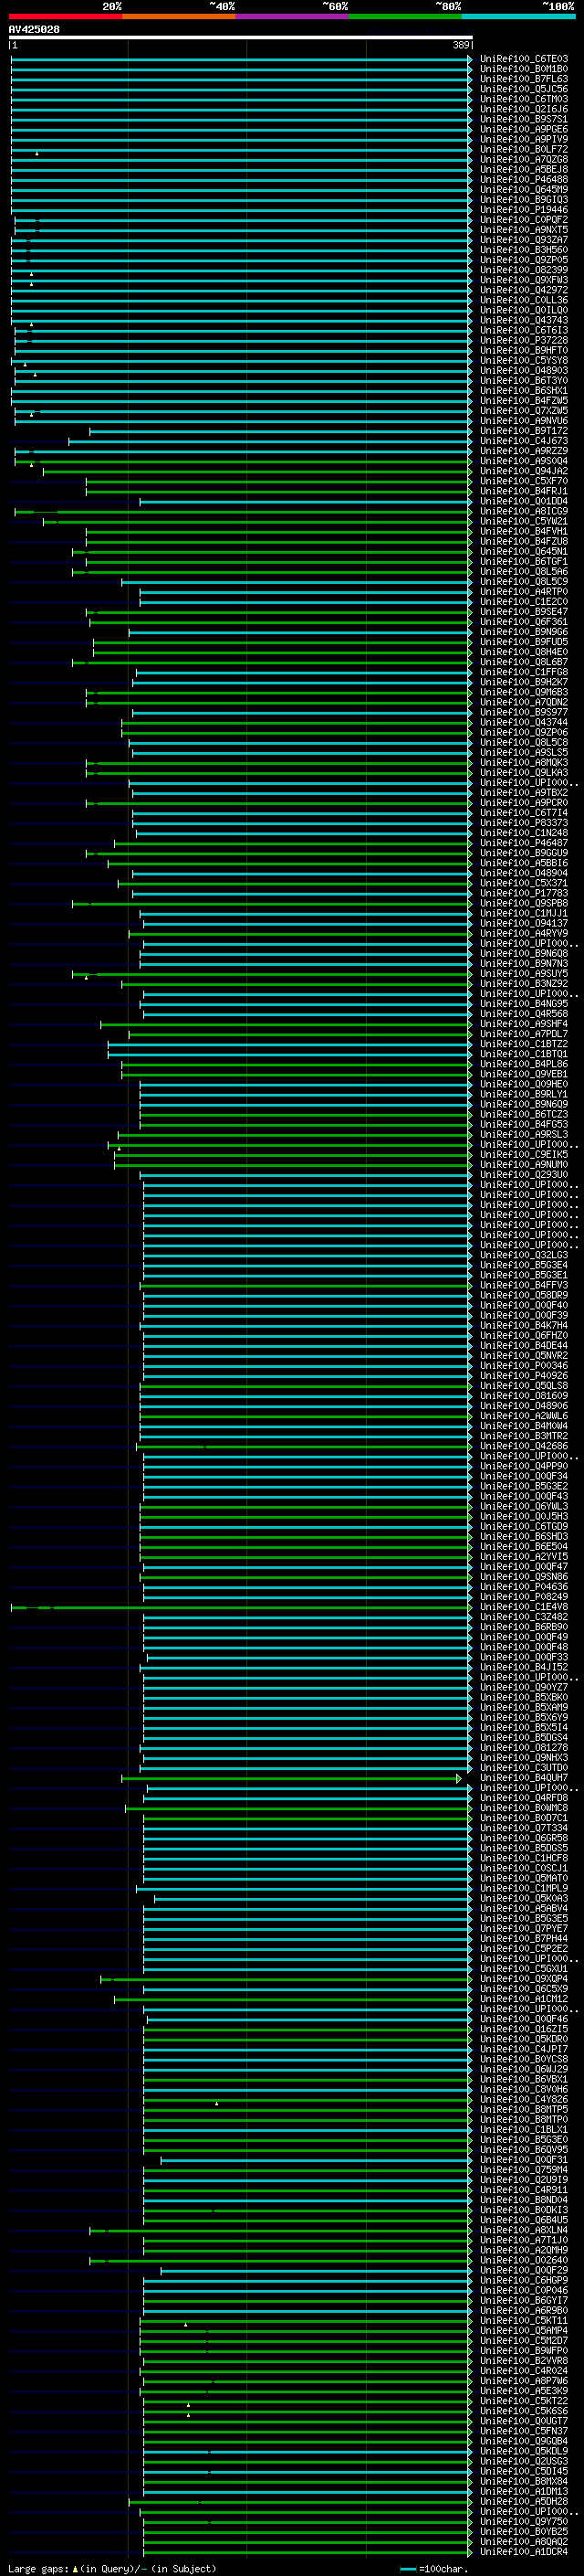Screen dimensions: 584x2576
Task: Open hit UniRef100_C4Y826
Action: pos(524,2099)
